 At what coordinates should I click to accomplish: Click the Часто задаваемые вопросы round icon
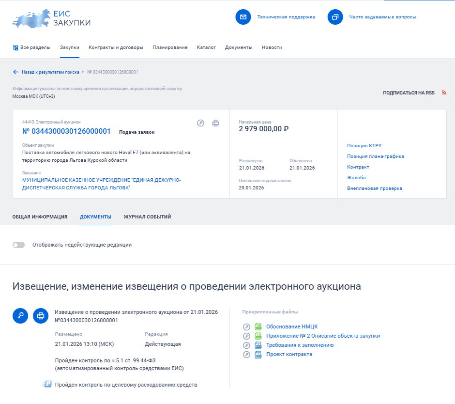click(x=335, y=17)
